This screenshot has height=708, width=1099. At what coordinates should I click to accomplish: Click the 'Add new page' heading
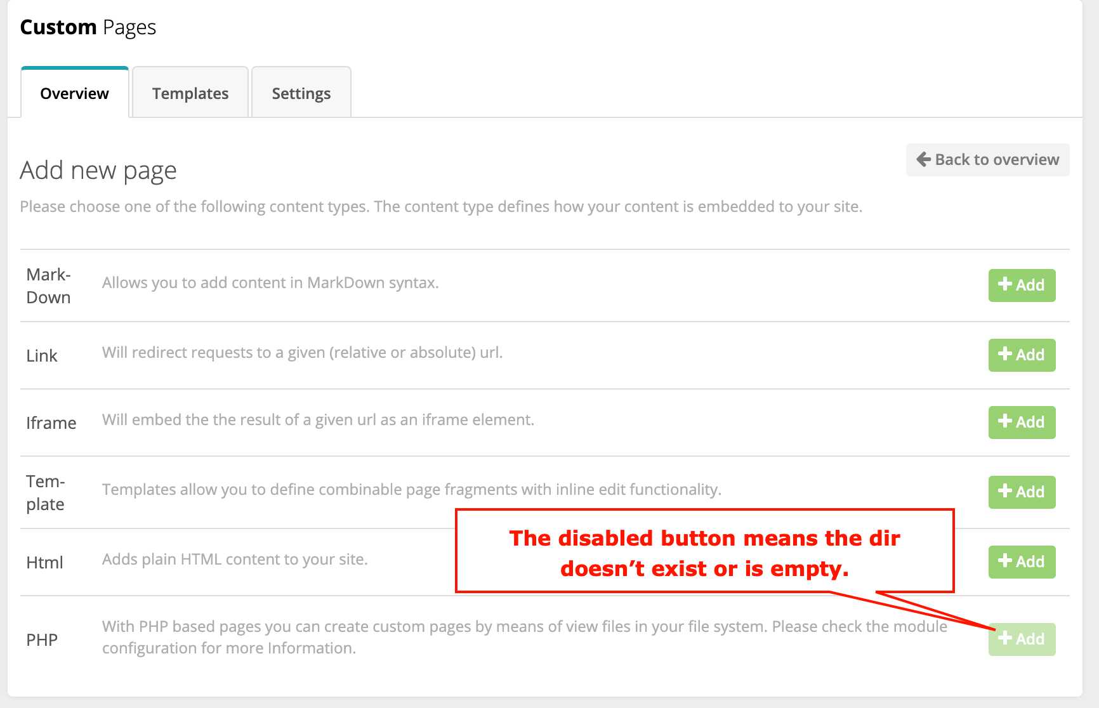98,171
